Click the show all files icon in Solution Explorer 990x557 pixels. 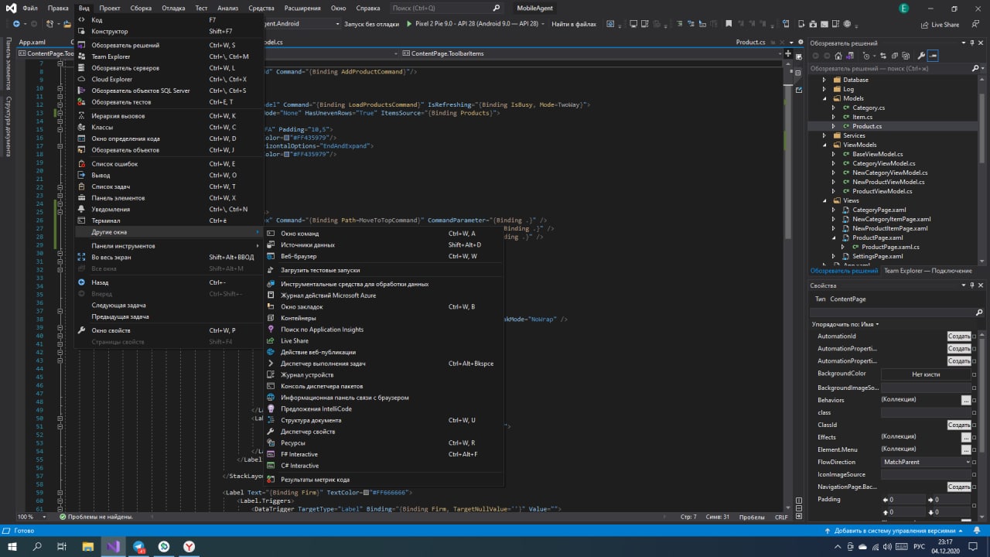tap(906, 56)
